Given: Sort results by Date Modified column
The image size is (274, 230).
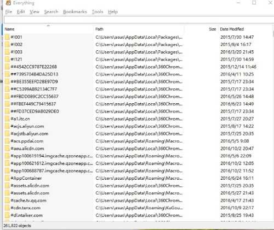Looking at the screenshot, I should [245, 29].
